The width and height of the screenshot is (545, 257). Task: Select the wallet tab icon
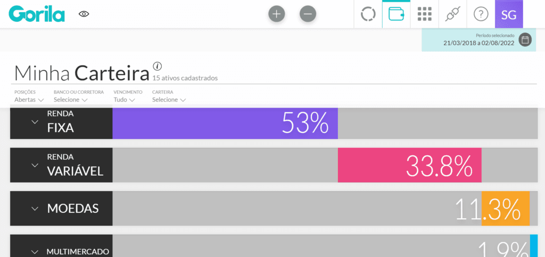[396, 14]
